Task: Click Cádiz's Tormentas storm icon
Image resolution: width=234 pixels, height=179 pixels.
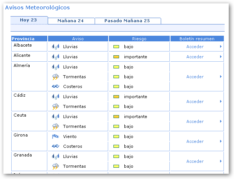Action: pos(56,107)
